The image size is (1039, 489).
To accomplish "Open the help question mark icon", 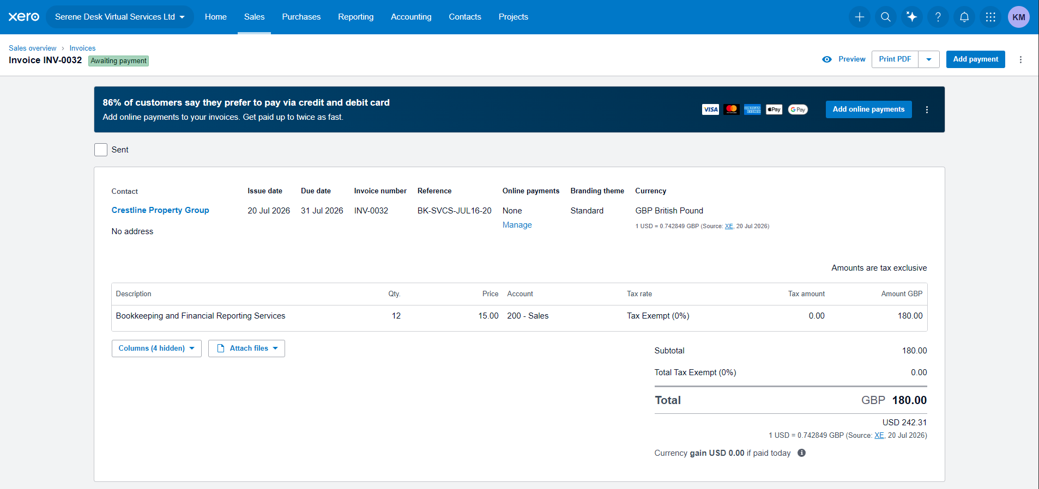I will coord(938,17).
